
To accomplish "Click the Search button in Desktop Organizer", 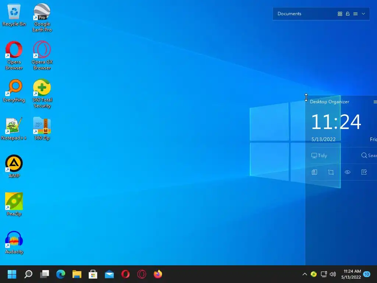I will (x=369, y=156).
